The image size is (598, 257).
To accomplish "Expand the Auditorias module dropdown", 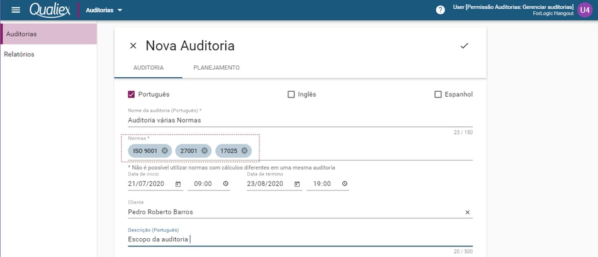I will (104, 10).
